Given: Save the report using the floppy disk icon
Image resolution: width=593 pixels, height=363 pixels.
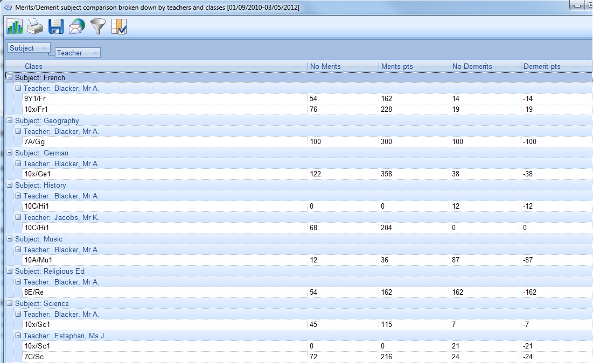Looking at the screenshot, I should coord(55,27).
